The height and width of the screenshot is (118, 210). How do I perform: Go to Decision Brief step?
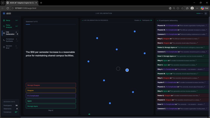10,47
